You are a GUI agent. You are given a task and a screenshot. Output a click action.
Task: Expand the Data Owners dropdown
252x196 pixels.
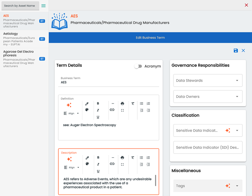coord(237,97)
